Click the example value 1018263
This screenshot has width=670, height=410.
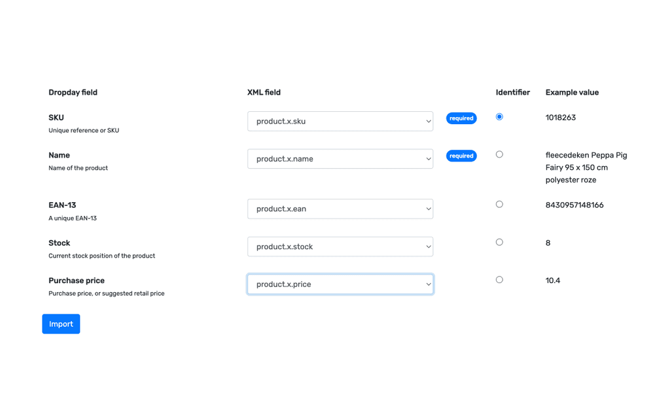561,118
